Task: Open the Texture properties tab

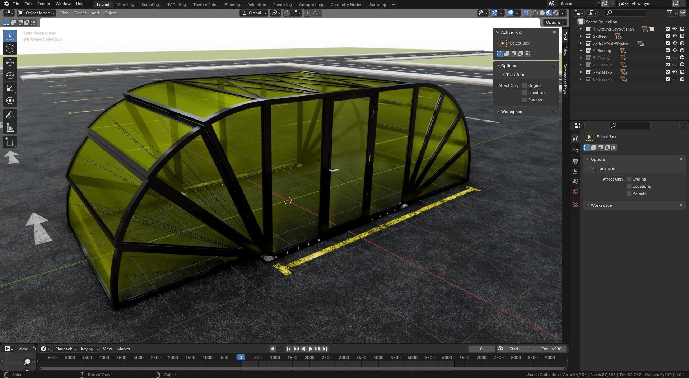Action: coord(576,204)
